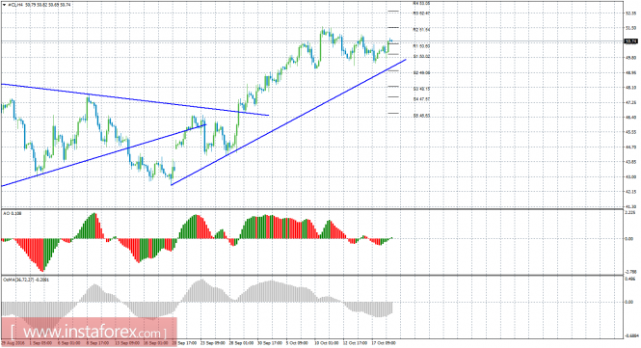
Task: Click the AO indicator label
Action: click(x=13, y=213)
